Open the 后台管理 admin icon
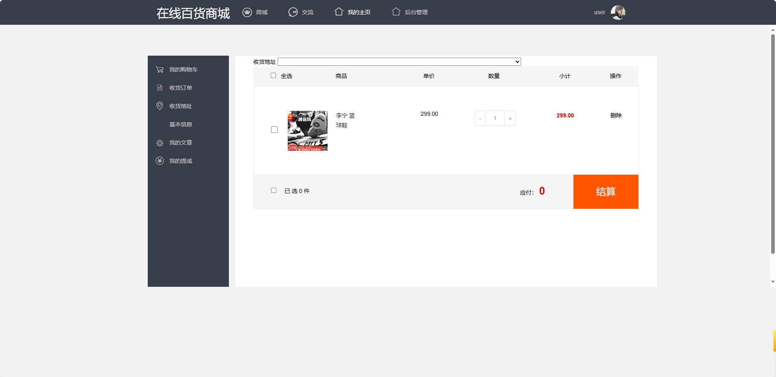The height and width of the screenshot is (377, 776). pos(397,12)
